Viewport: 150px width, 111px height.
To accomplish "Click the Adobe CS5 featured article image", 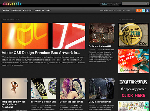I will [x=43, y=36].
